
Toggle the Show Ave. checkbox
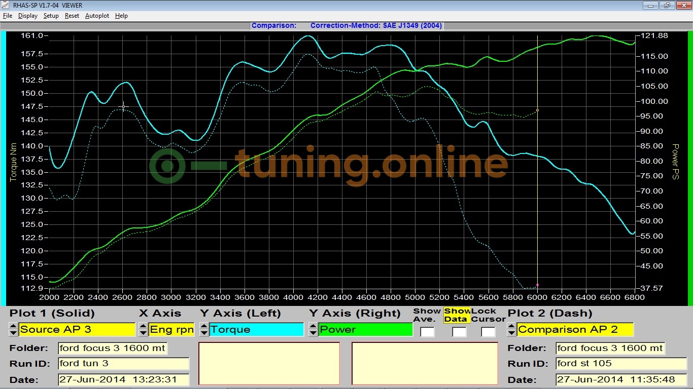tap(427, 332)
